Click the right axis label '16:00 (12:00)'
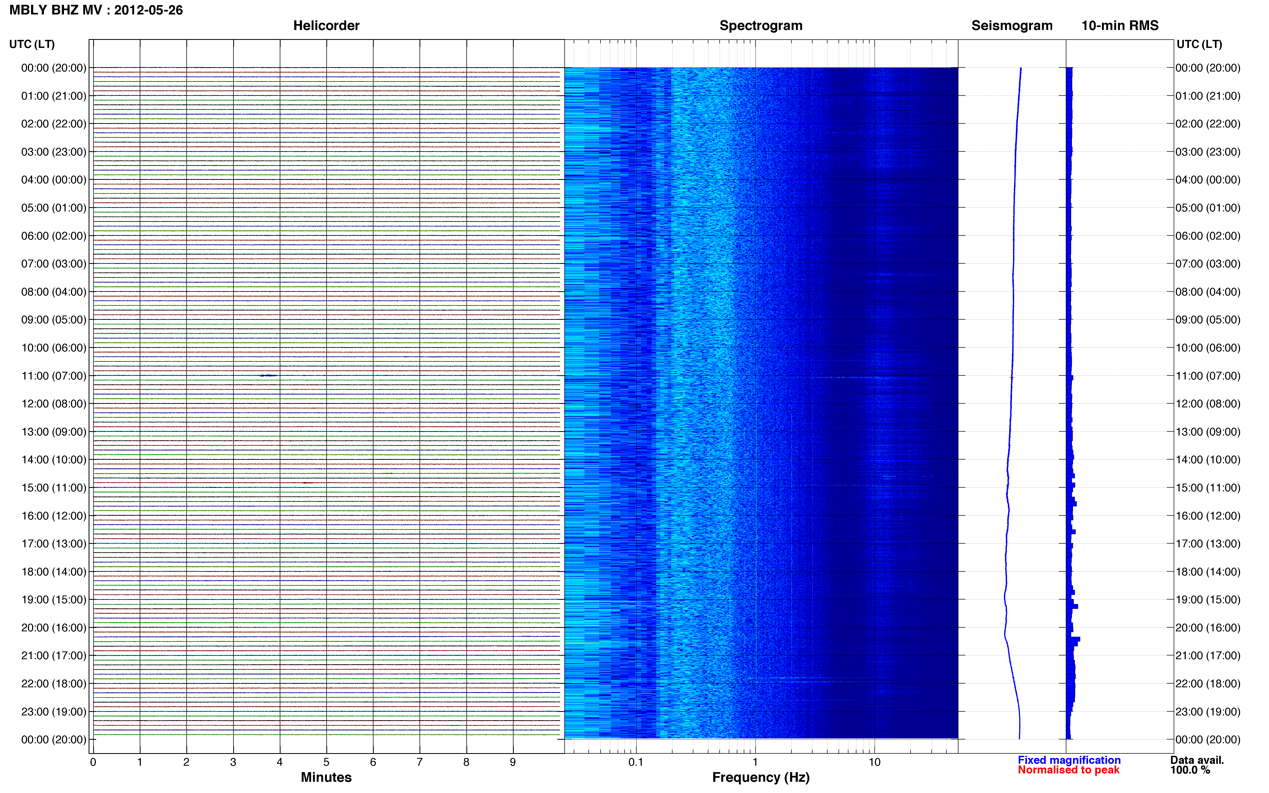Image resolution: width=1269 pixels, height=793 pixels. pyautogui.click(x=1208, y=516)
